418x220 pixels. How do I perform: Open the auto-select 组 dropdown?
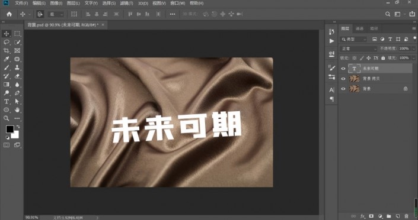coord(56,14)
